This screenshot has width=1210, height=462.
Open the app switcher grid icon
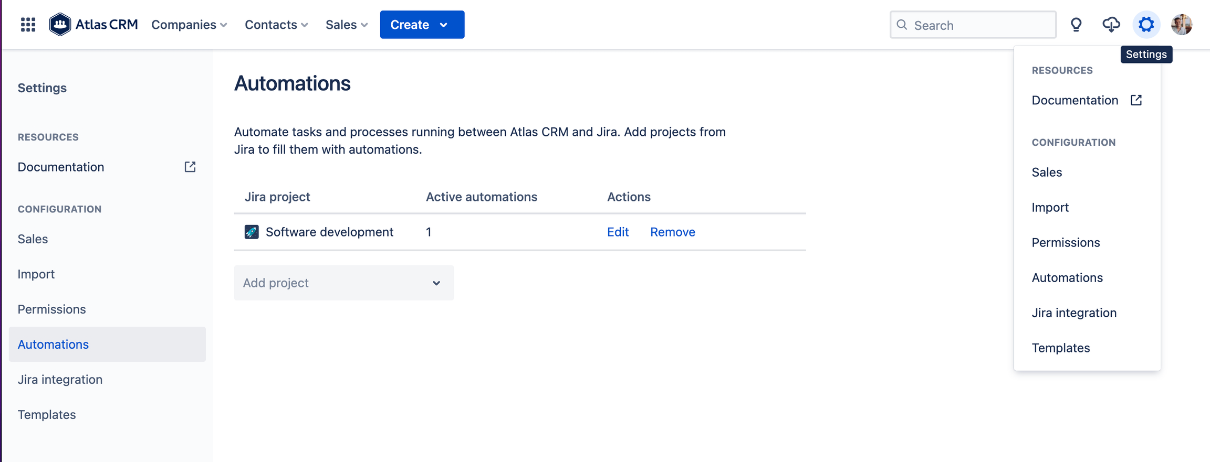[x=28, y=25]
